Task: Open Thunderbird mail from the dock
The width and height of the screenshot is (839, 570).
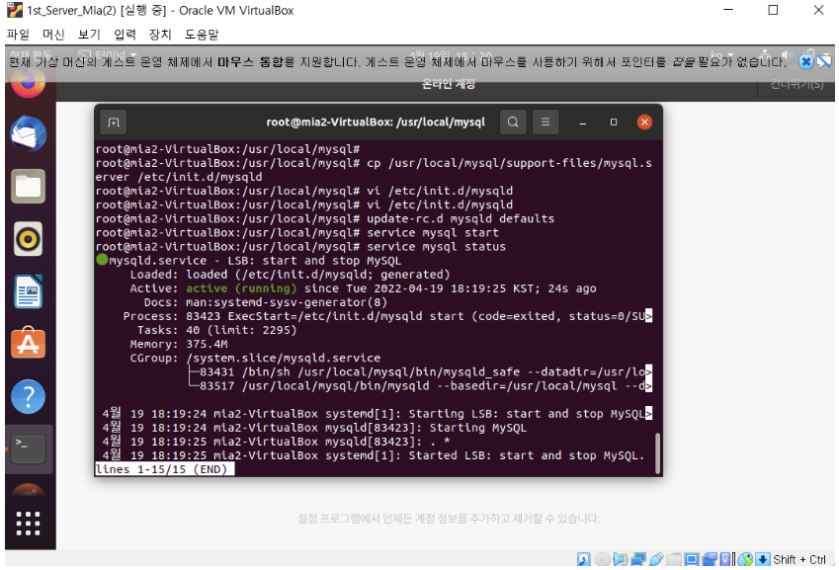Action: tap(28, 133)
